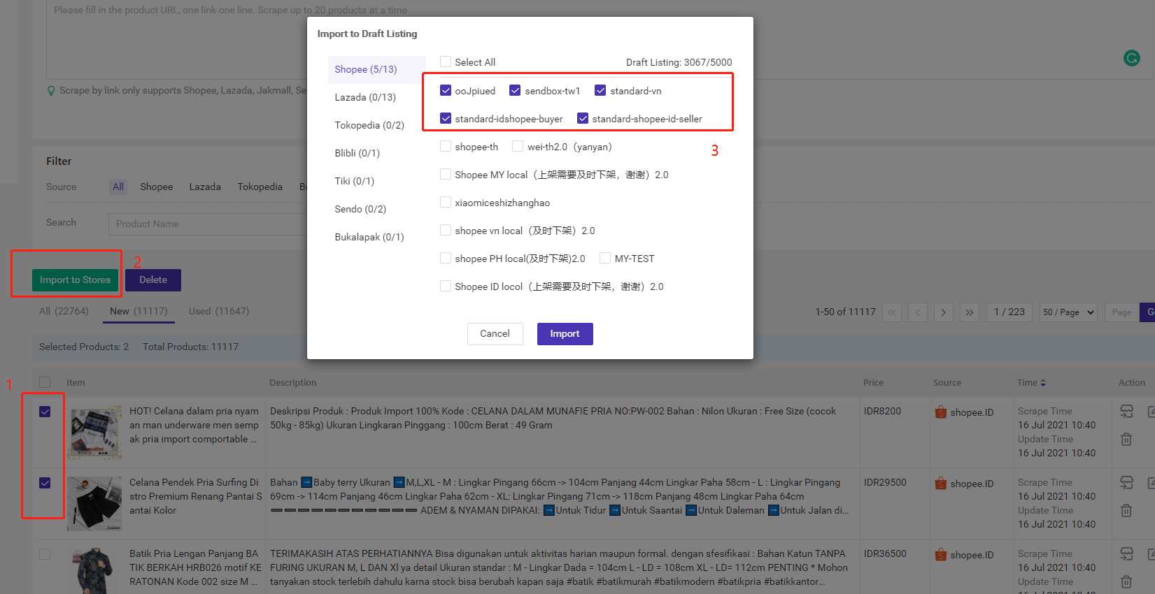Toggle header select-all products checkbox
Viewport: 1155px width, 594px height.
tap(45, 382)
